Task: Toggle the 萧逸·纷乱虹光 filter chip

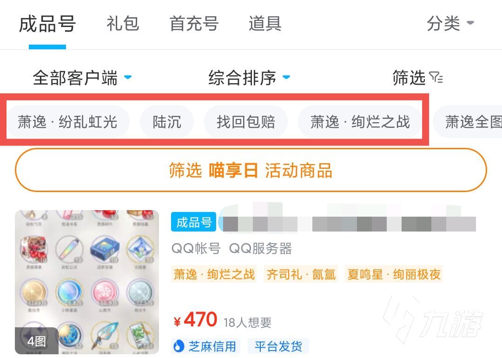Action: (68, 122)
